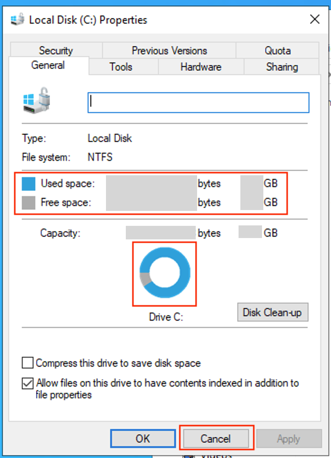Enable Compress this drive checkbox
This screenshot has width=331, height=458.
point(28,363)
